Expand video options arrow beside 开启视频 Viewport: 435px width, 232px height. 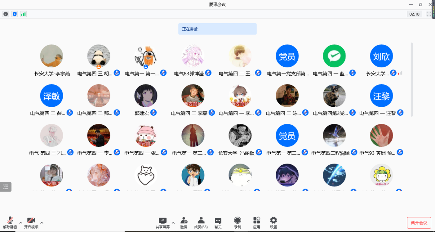pos(42,223)
